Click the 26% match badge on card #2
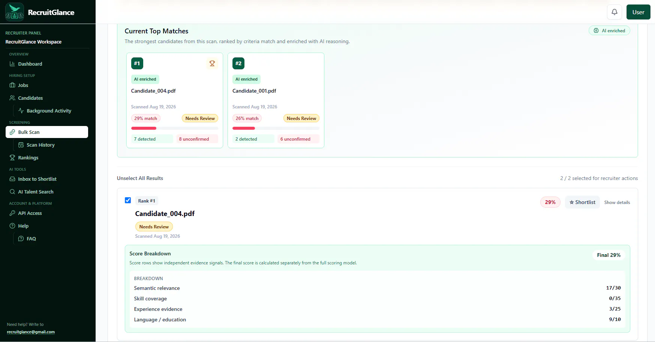 pyautogui.click(x=247, y=118)
